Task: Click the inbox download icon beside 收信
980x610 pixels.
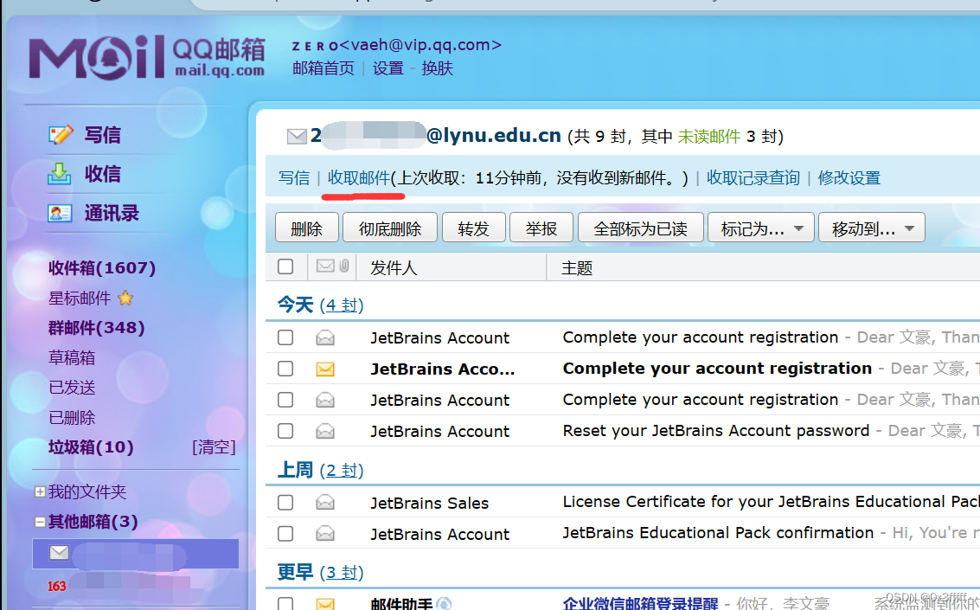Action: click(x=60, y=174)
